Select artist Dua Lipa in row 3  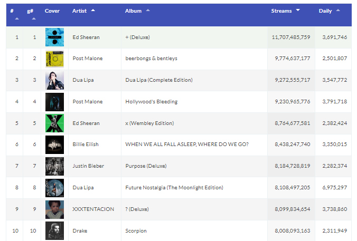(83, 80)
